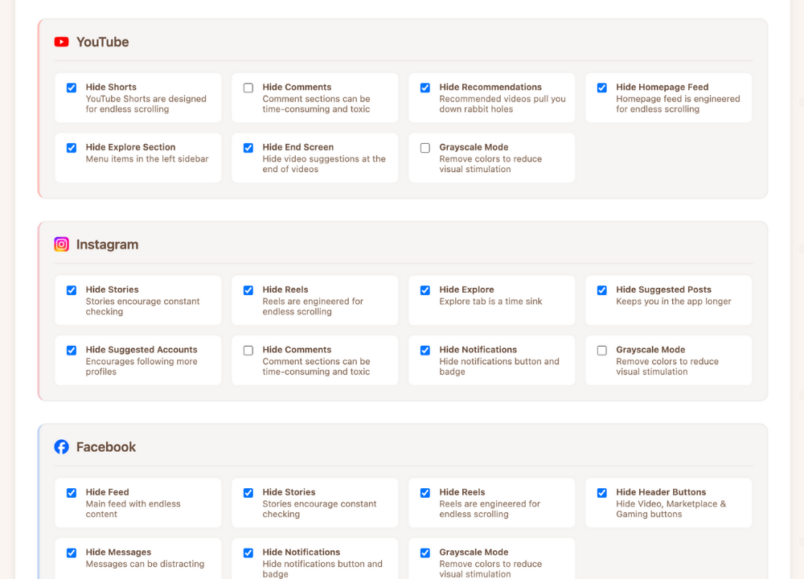804x579 pixels.
Task: Turn on Instagram Grayscale Mode checkbox
Action: (x=602, y=351)
